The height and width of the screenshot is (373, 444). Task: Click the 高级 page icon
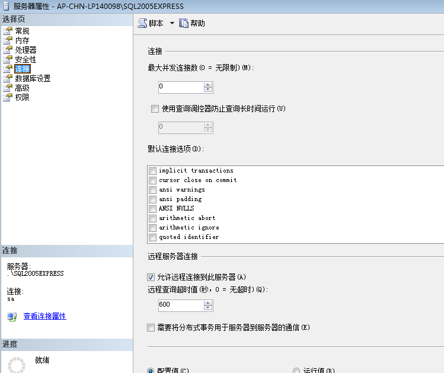[x=8, y=88]
